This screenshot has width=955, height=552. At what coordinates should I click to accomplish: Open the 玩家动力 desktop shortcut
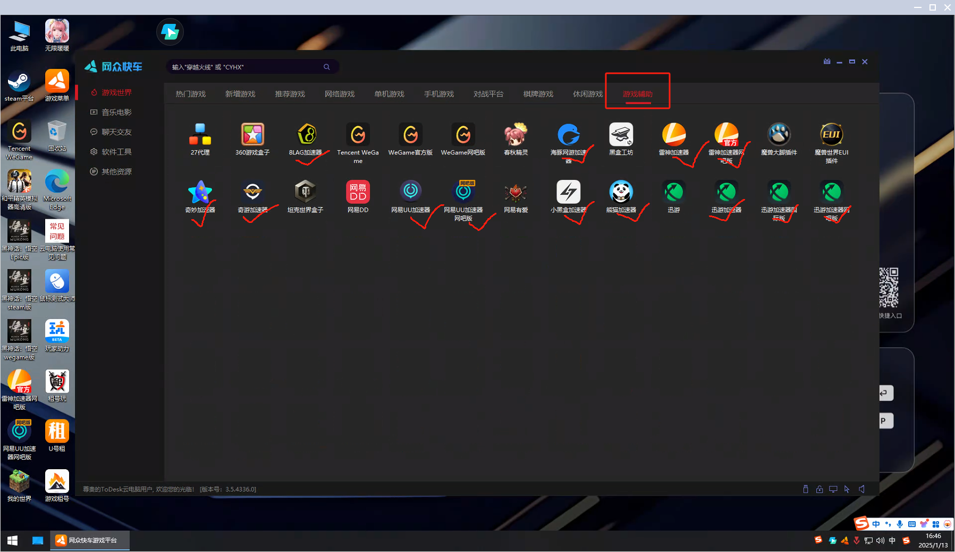pos(57,336)
